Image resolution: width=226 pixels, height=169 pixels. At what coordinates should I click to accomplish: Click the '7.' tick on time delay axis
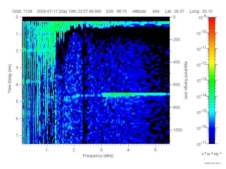point(17,135)
